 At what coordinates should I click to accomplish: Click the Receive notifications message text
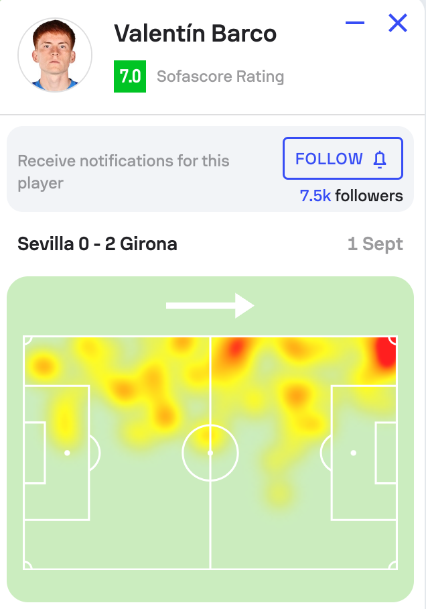(123, 172)
